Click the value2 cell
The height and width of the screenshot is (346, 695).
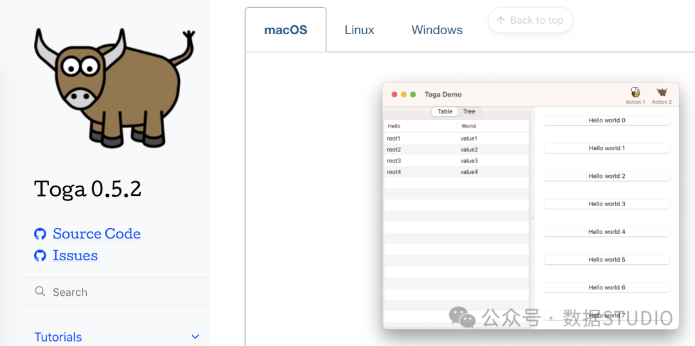[x=469, y=149]
